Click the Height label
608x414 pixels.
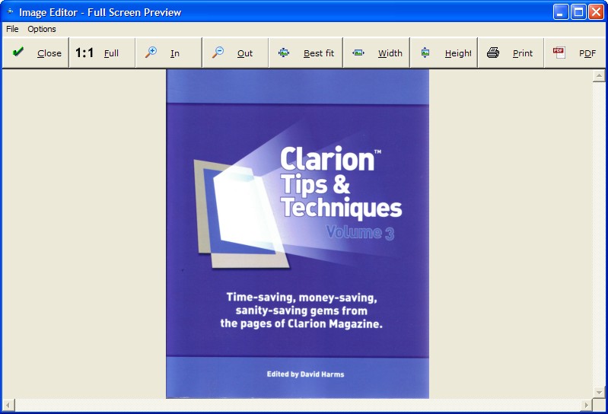coord(458,53)
